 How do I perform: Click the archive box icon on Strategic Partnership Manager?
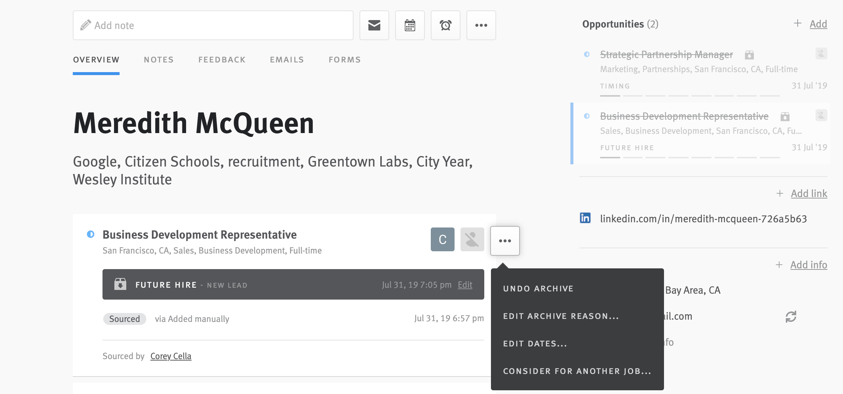[749, 54]
